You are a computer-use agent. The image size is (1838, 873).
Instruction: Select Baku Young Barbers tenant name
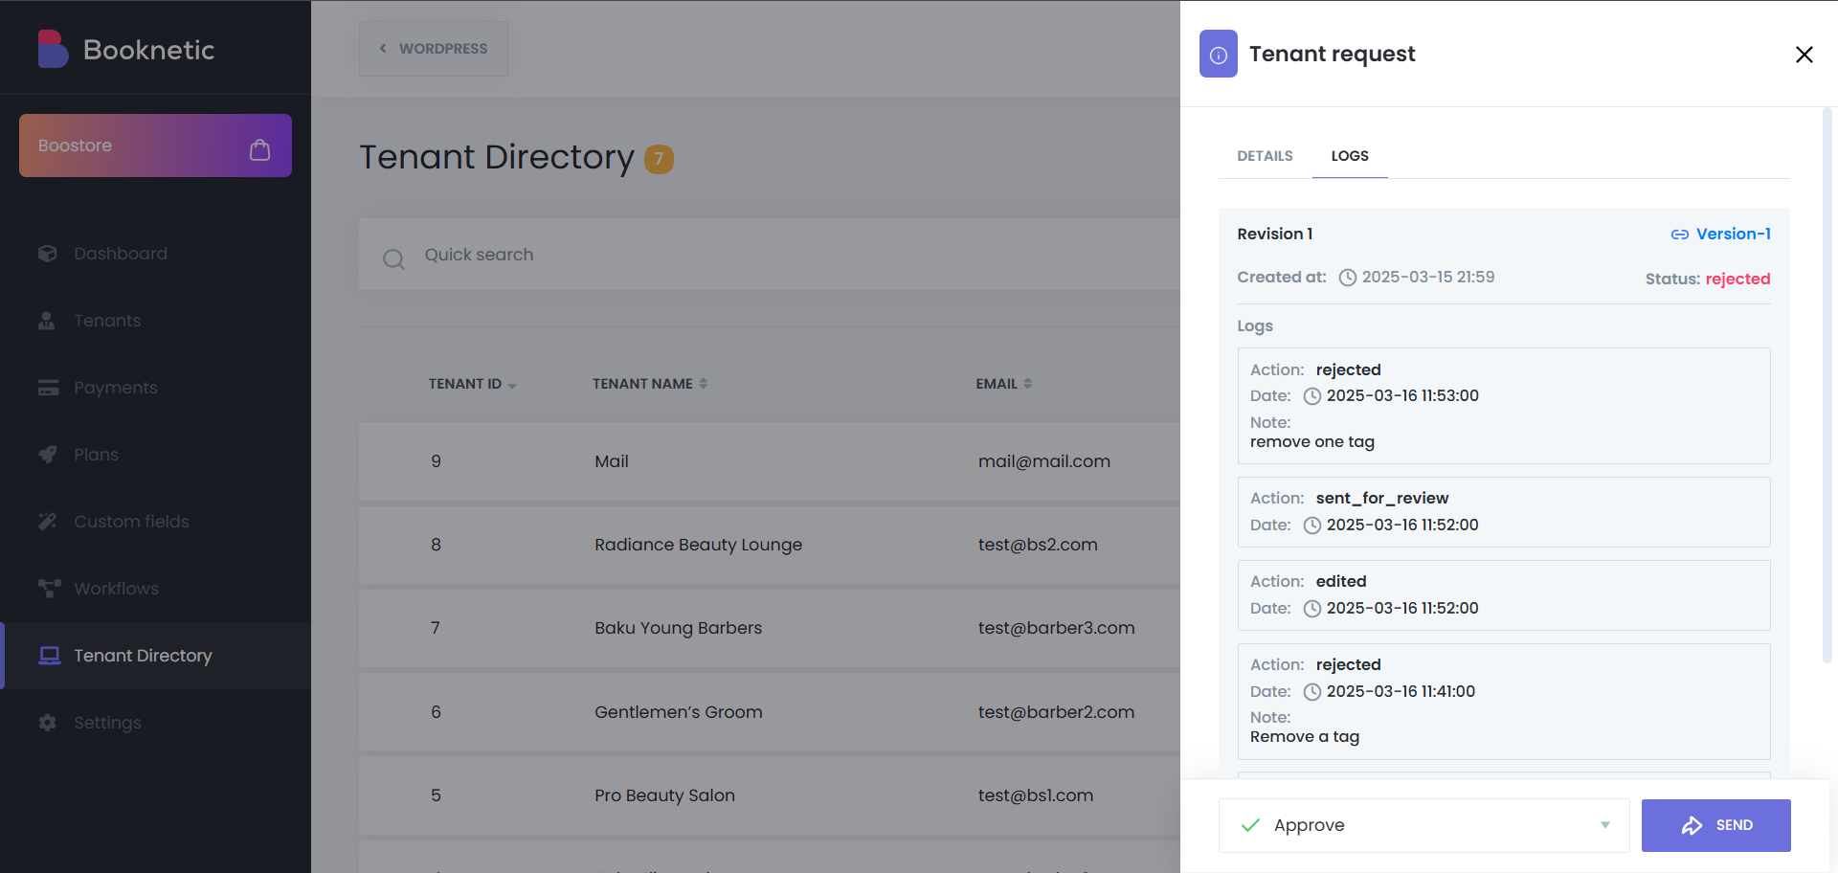tap(678, 628)
